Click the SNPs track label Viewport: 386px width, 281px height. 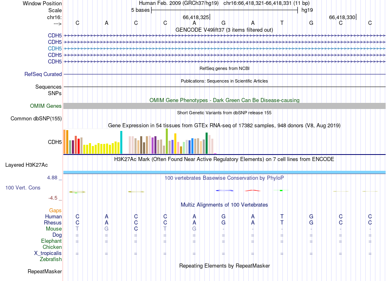[55, 94]
